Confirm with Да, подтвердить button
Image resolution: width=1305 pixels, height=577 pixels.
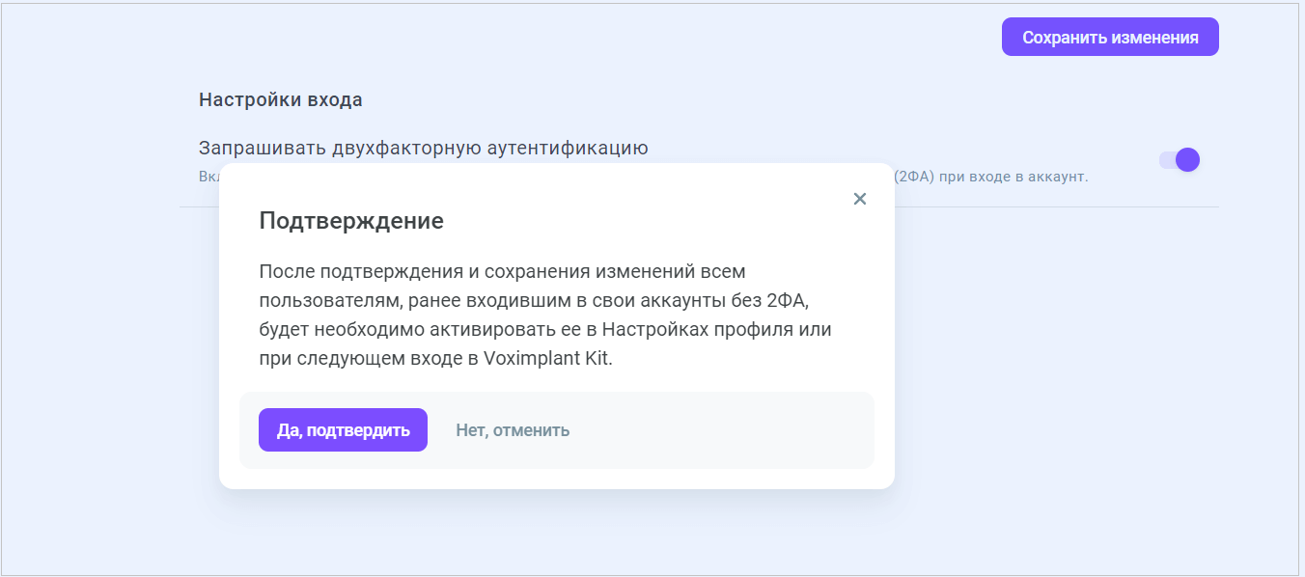click(x=343, y=430)
